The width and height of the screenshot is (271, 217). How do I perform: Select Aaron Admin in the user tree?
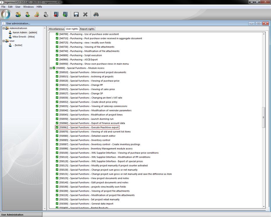coord(24,33)
